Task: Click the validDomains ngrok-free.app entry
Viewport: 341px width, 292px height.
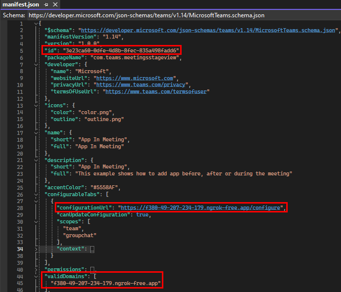Action: point(106,283)
